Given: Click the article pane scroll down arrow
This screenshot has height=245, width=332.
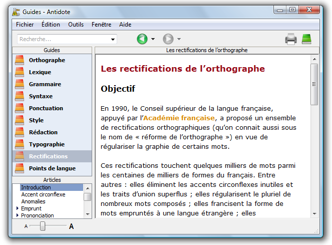Looking at the screenshot, I should pyautogui.click(x=314, y=214).
